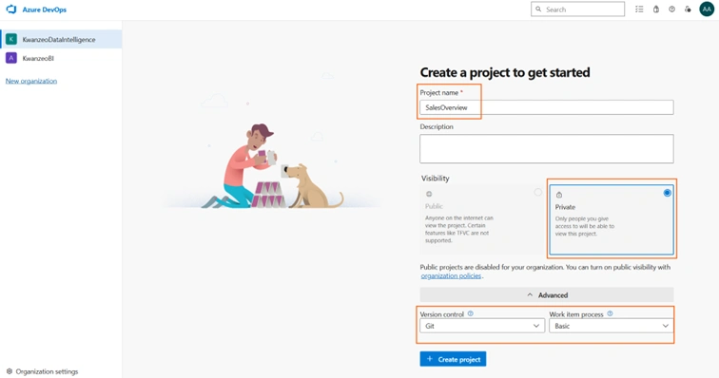Focus the Project name input field
This screenshot has height=378, width=719.
tap(547, 107)
